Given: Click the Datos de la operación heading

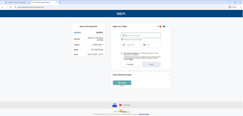Looking at the screenshot, I should tap(88, 27).
